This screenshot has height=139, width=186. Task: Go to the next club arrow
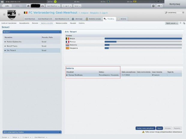click(x=19, y=14)
